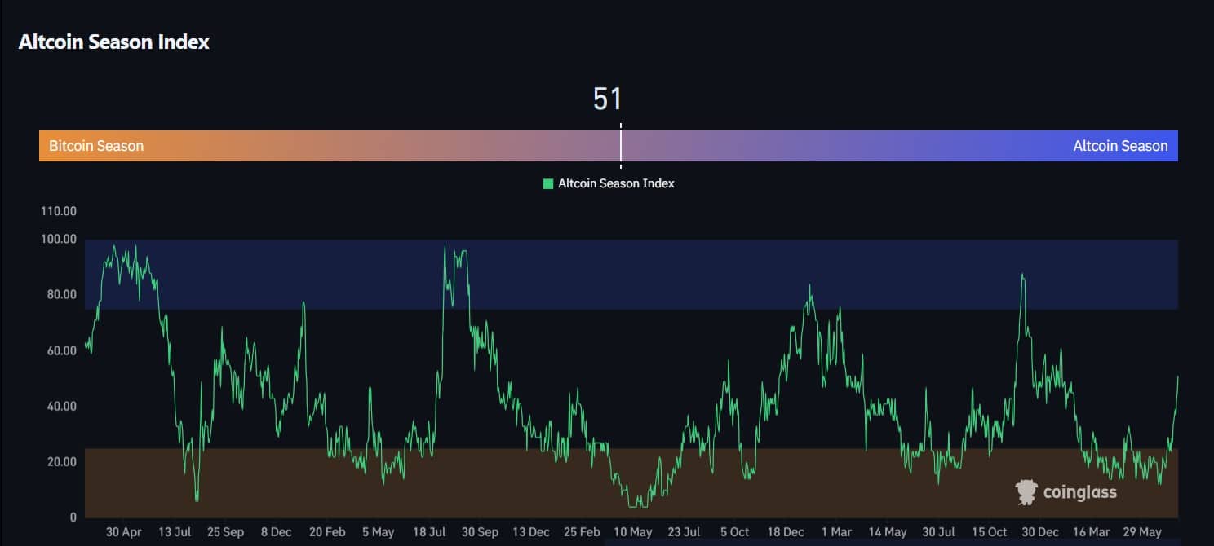Click the 29 May date label
Screen dimensions: 1214x546
point(1141,532)
